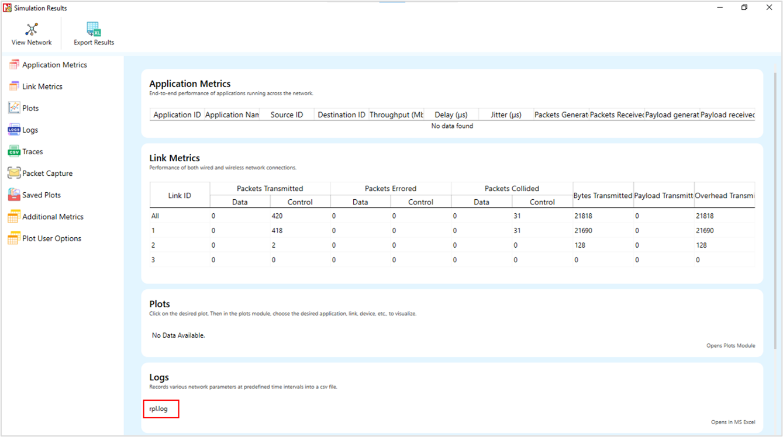The width and height of the screenshot is (783, 437).
Task: Click the vertical scrollbar on the right
Action: point(777,175)
